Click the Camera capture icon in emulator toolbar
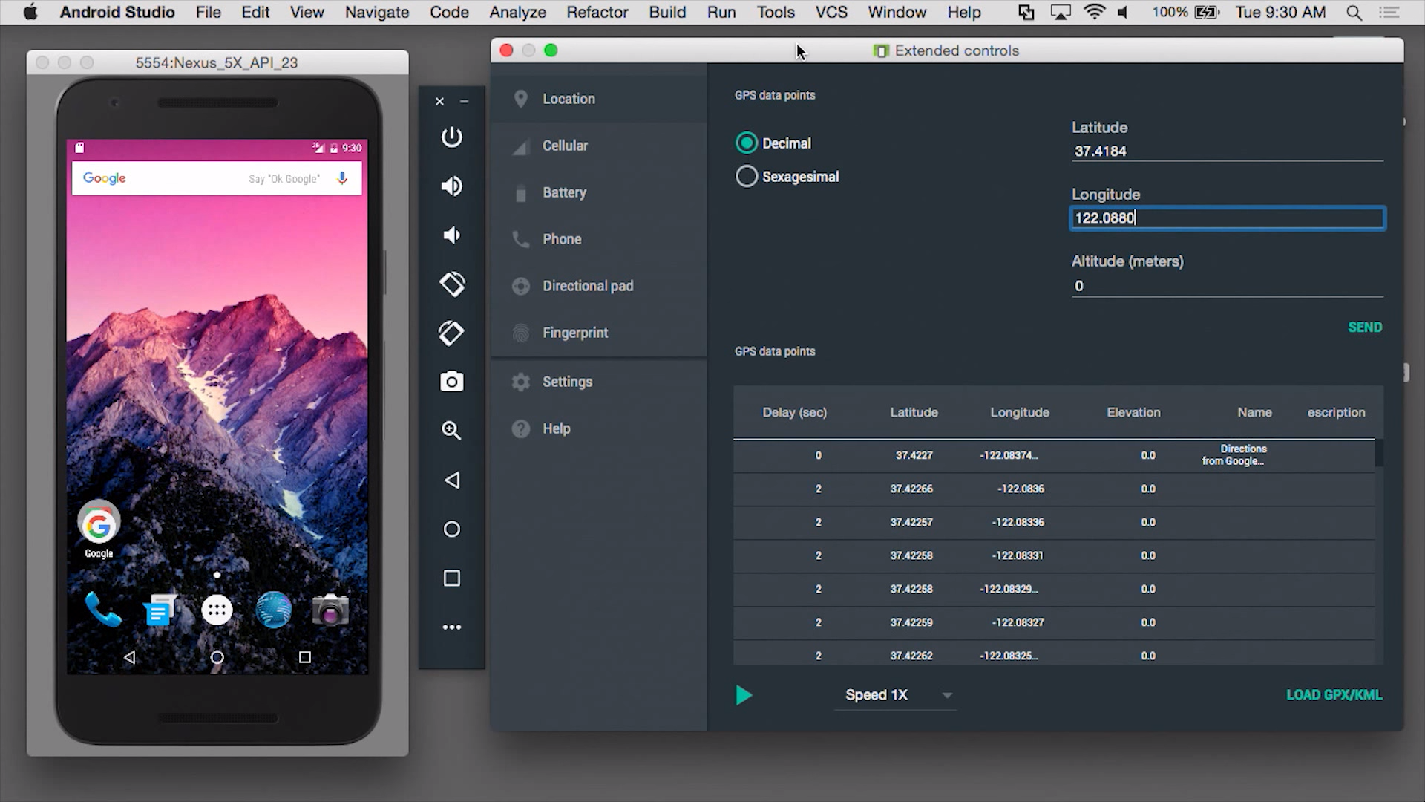This screenshot has width=1425, height=802. (451, 381)
